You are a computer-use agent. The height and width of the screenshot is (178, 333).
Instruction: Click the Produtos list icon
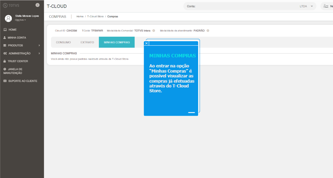point(5,45)
